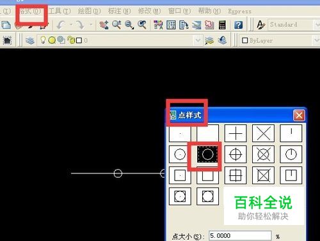Select the square with tick point style
This screenshot has width=320, height=241.
point(291,175)
